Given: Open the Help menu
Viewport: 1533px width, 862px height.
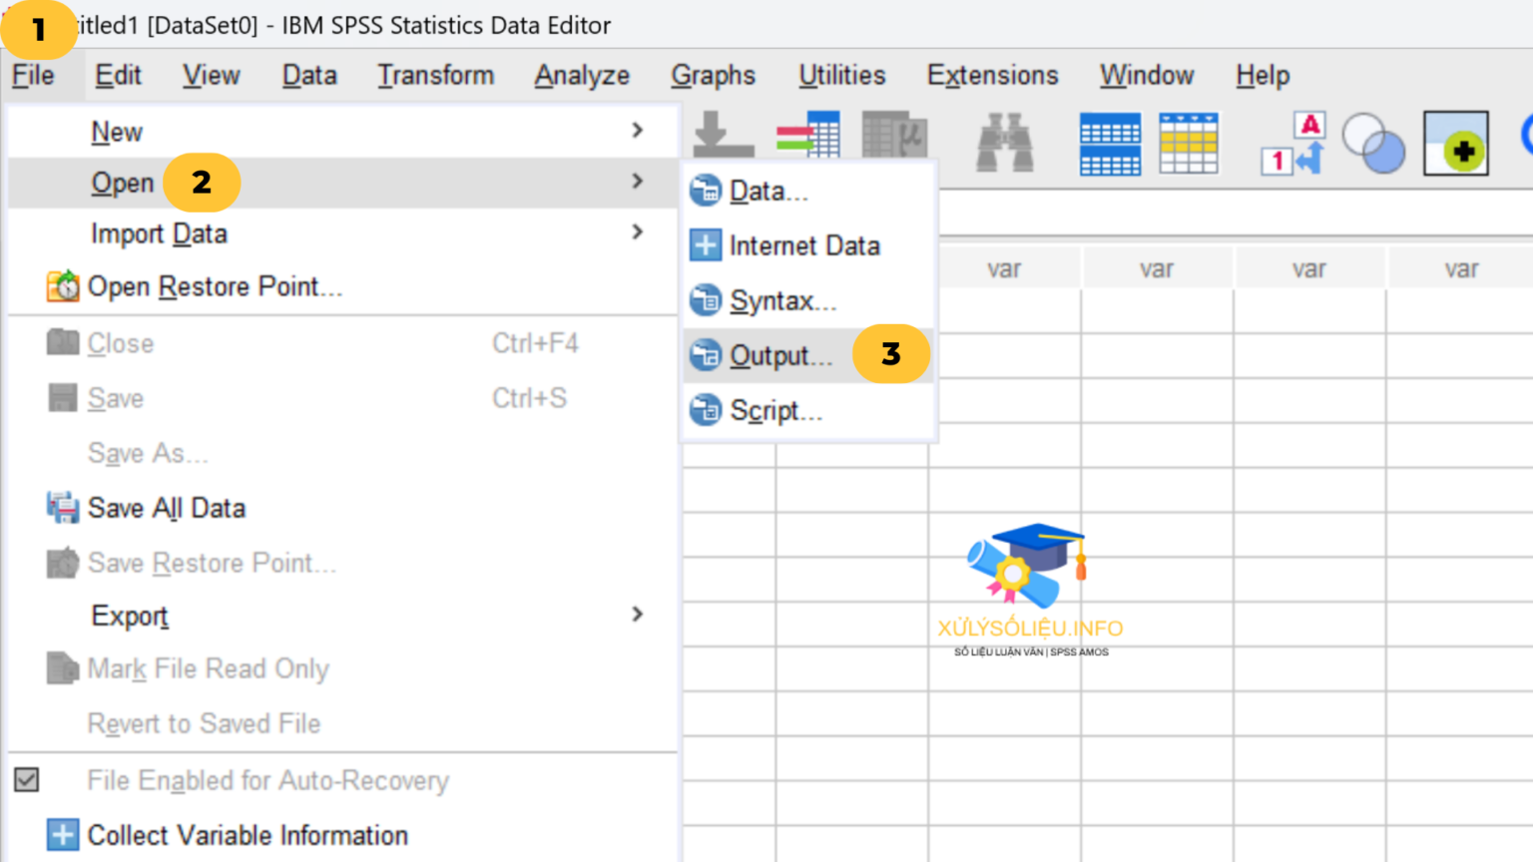Looking at the screenshot, I should [1263, 76].
